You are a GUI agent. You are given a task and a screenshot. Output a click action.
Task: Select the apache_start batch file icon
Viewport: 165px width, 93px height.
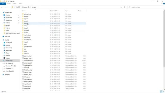(x=23, y=56)
